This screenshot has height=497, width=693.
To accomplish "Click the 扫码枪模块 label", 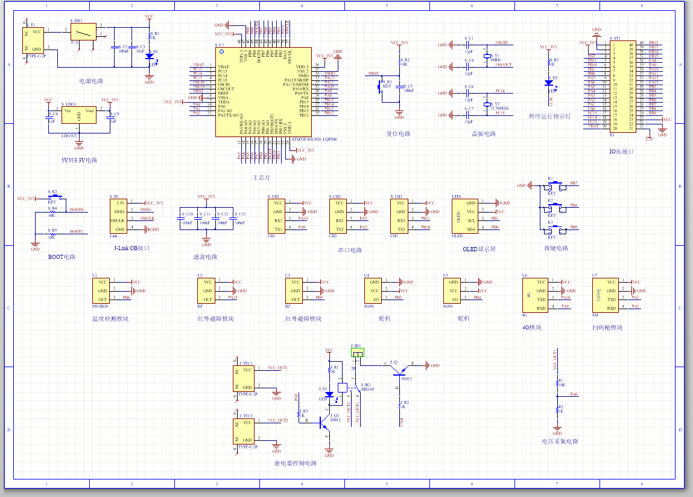I will tap(607, 327).
